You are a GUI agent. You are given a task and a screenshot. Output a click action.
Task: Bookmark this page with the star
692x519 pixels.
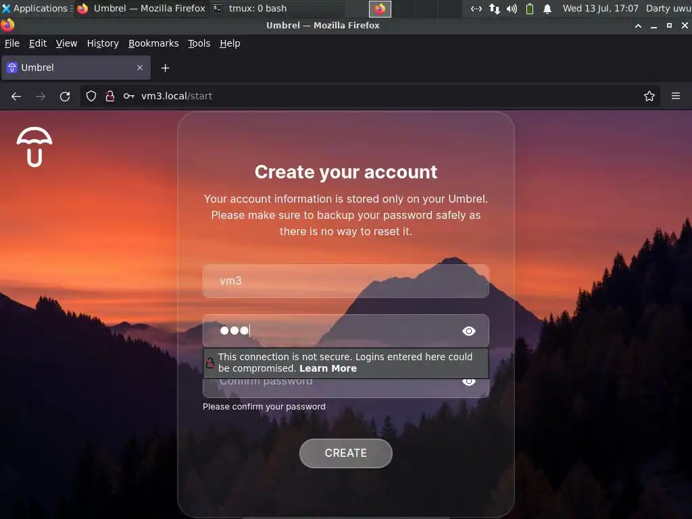pyautogui.click(x=649, y=96)
